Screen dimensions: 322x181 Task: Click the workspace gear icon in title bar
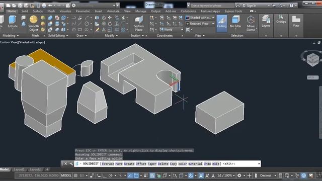pos(74,6)
